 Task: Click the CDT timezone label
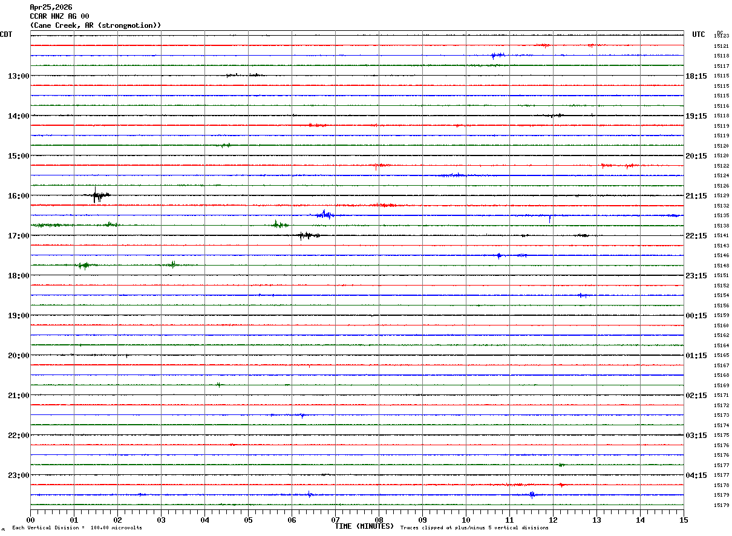pyautogui.click(x=6, y=34)
